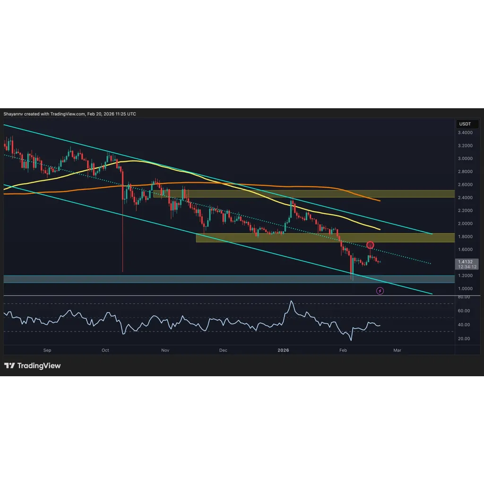
Task: Click the TradingView logo at bottom left
Action: point(32,366)
